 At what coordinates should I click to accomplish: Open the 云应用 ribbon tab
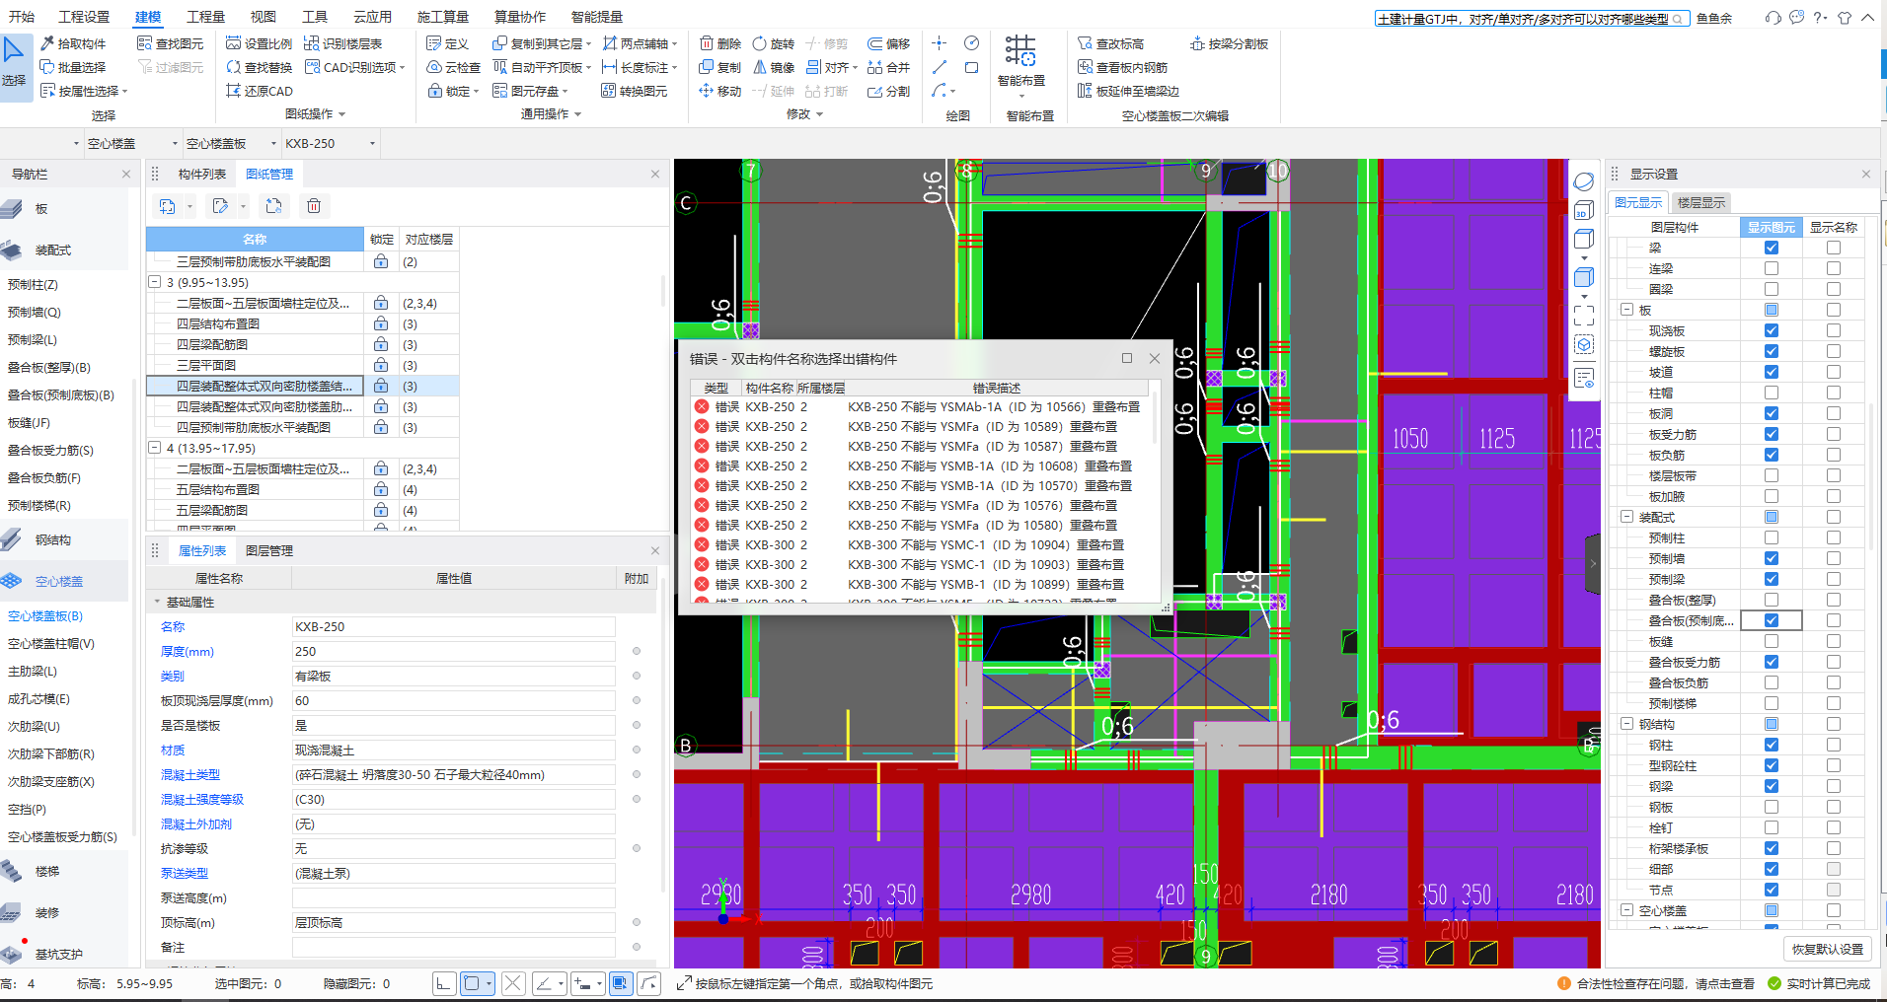pyautogui.click(x=372, y=17)
